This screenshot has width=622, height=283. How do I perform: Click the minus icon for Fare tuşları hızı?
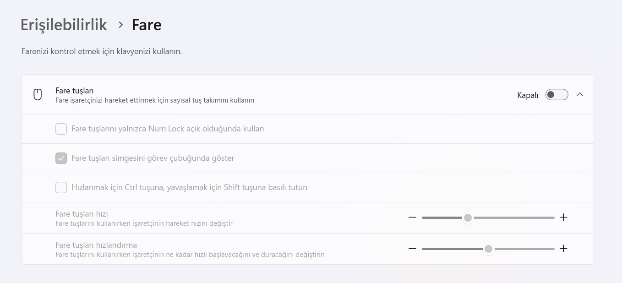click(x=412, y=218)
